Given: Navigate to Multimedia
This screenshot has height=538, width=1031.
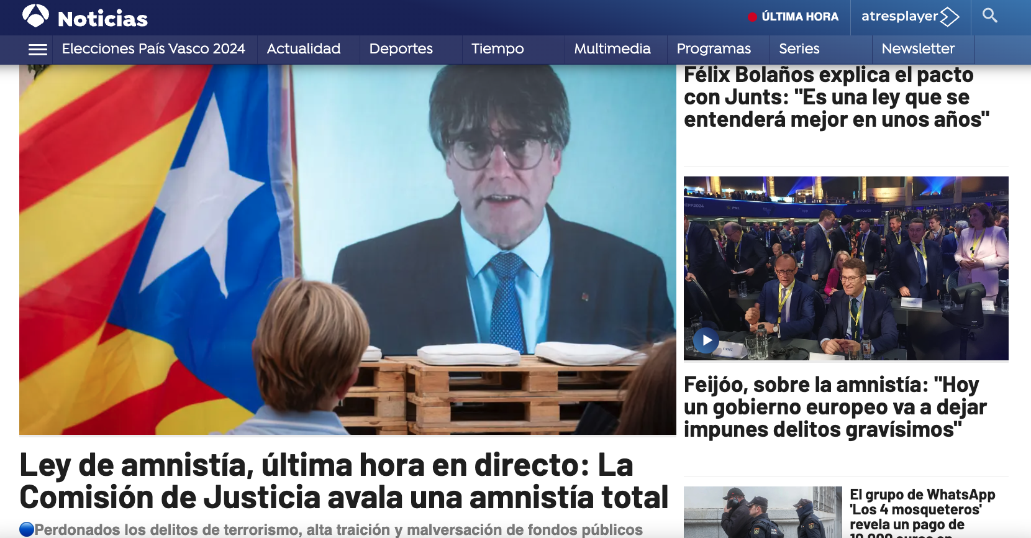Looking at the screenshot, I should pyautogui.click(x=612, y=49).
